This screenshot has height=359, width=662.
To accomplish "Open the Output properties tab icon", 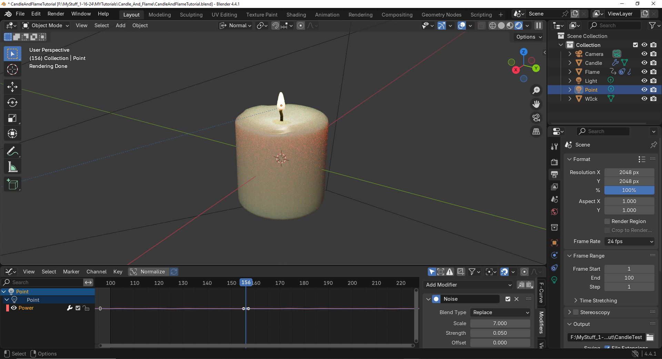I will (x=554, y=174).
